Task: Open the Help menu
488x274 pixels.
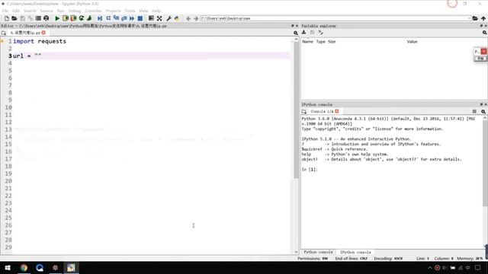Action: tap(156, 11)
